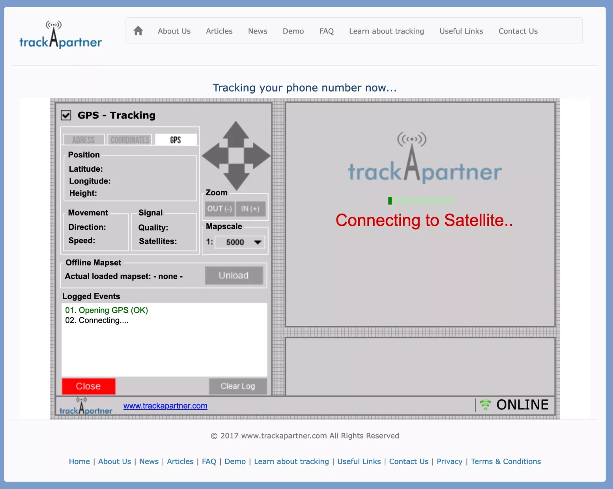Image resolution: width=613 pixels, height=489 pixels.
Task: Click the green wifi signal icon next to ONLINE
Action: tap(485, 405)
